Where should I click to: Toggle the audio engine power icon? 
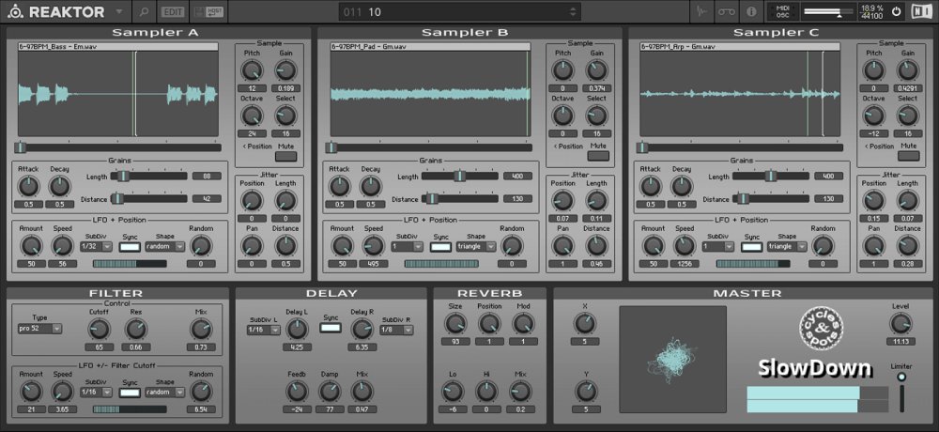[x=896, y=12]
